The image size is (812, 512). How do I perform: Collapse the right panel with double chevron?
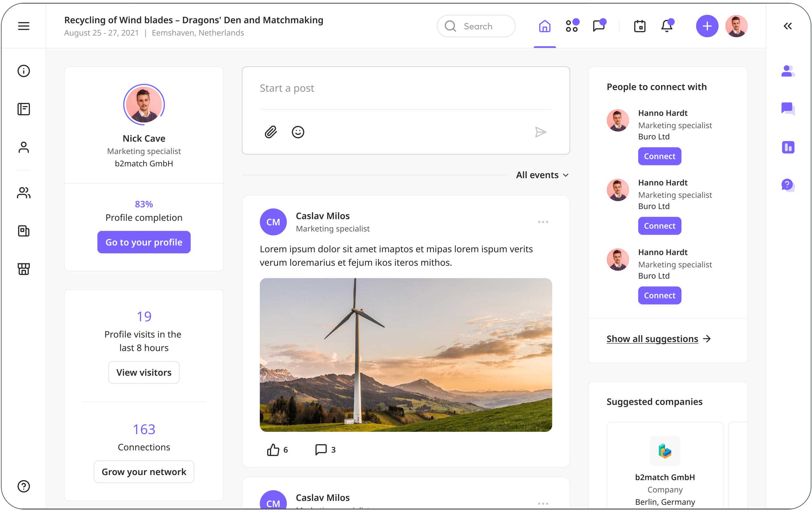[x=788, y=26]
